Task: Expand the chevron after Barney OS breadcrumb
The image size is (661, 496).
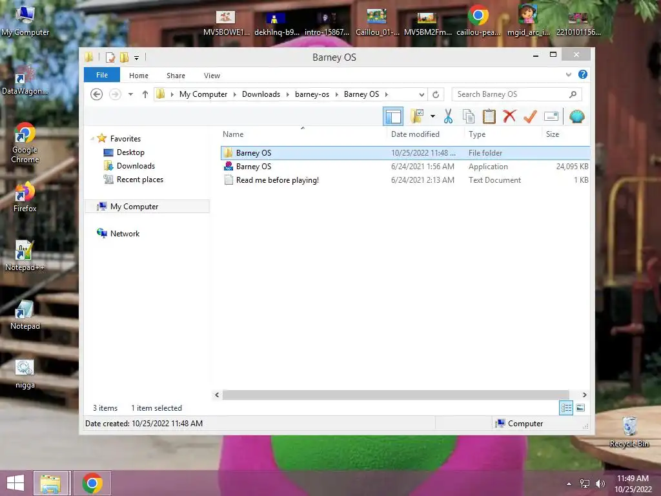Action: [x=386, y=94]
